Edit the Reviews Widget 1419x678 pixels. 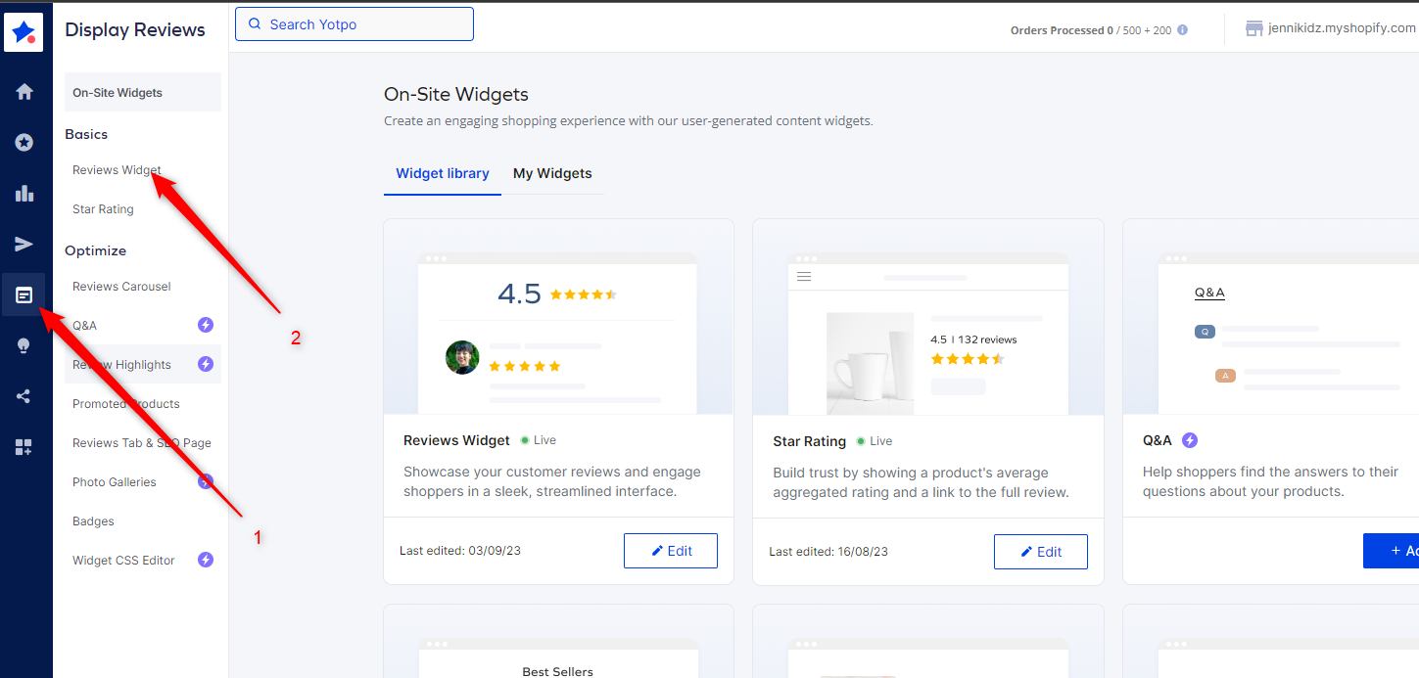[671, 551]
